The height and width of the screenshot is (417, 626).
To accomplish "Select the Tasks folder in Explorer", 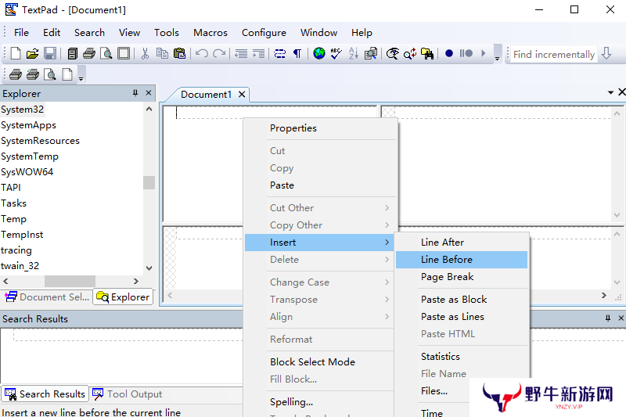I will (13, 203).
